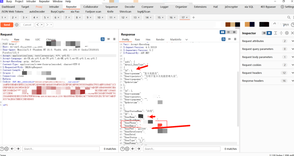
Task: Open the Help menu
Action: tap(68, 2)
